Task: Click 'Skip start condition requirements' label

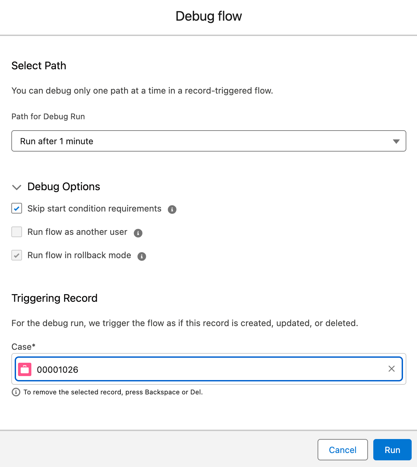Action: [x=94, y=209]
